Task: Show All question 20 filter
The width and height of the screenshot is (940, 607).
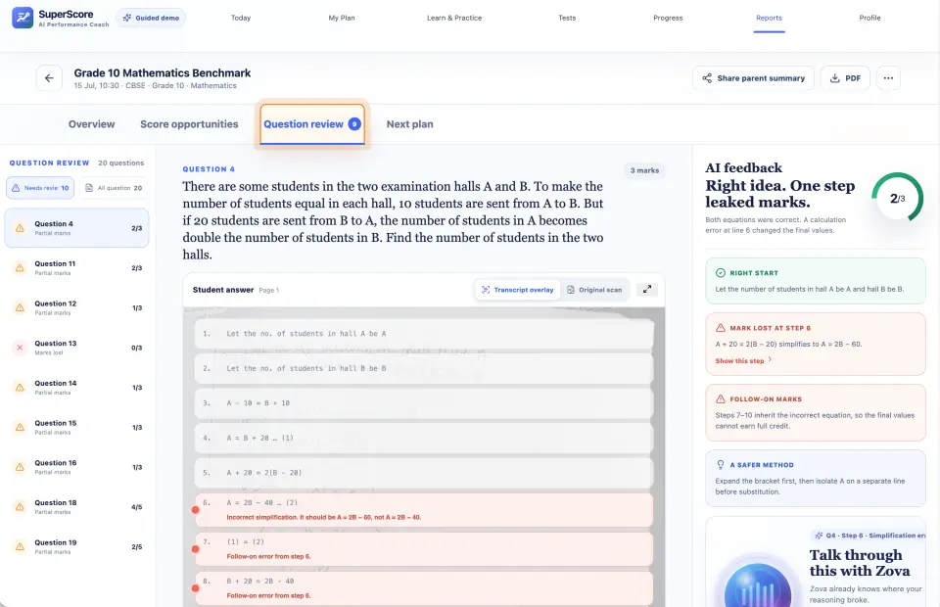Action: (x=114, y=188)
